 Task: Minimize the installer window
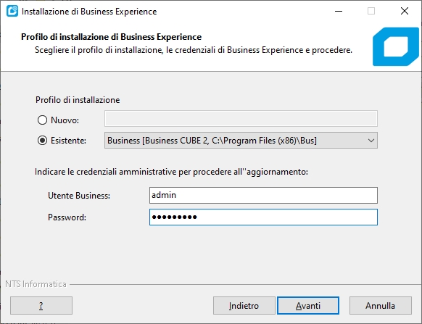pyautogui.click(x=339, y=11)
